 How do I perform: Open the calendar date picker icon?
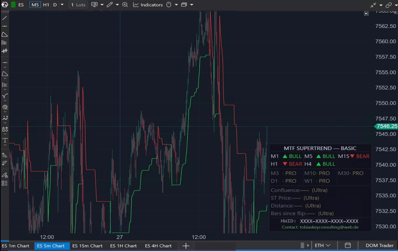pyautogui.click(x=348, y=245)
